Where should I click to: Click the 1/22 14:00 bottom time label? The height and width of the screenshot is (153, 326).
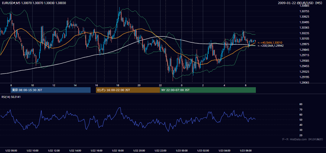(75, 151)
